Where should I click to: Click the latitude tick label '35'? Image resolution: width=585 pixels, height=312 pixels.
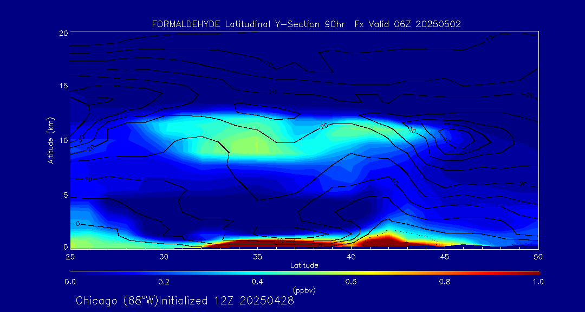[257, 257]
